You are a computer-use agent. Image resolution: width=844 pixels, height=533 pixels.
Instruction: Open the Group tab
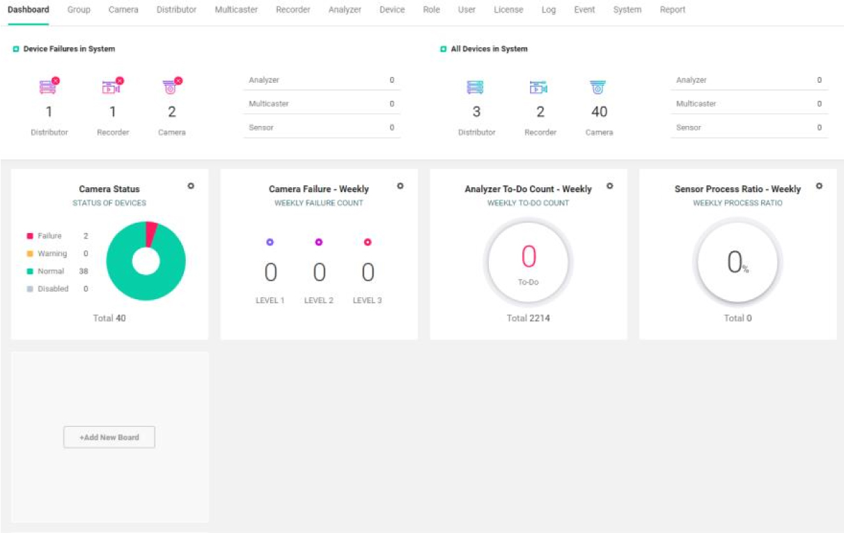click(x=79, y=10)
